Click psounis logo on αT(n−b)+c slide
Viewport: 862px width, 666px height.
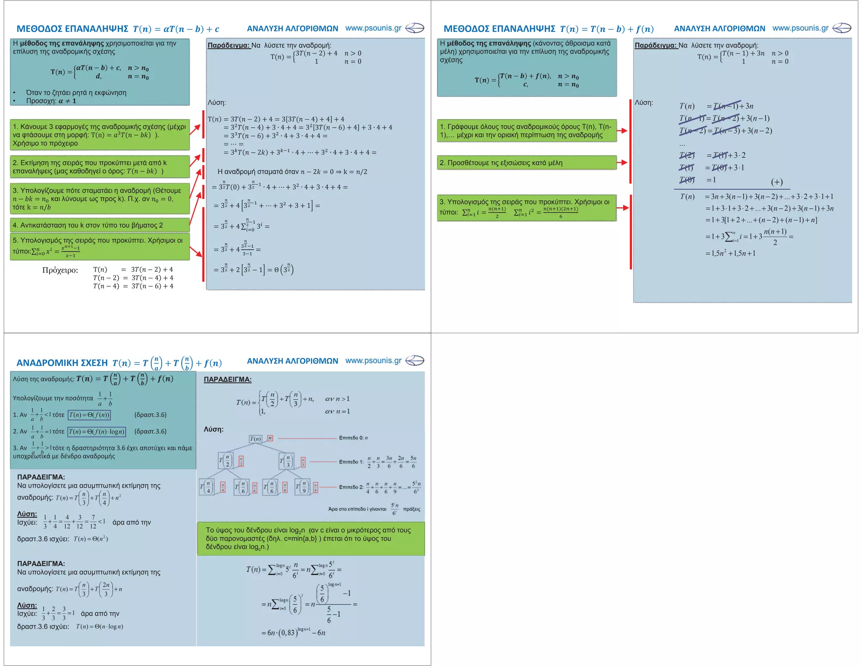[x=415, y=28]
